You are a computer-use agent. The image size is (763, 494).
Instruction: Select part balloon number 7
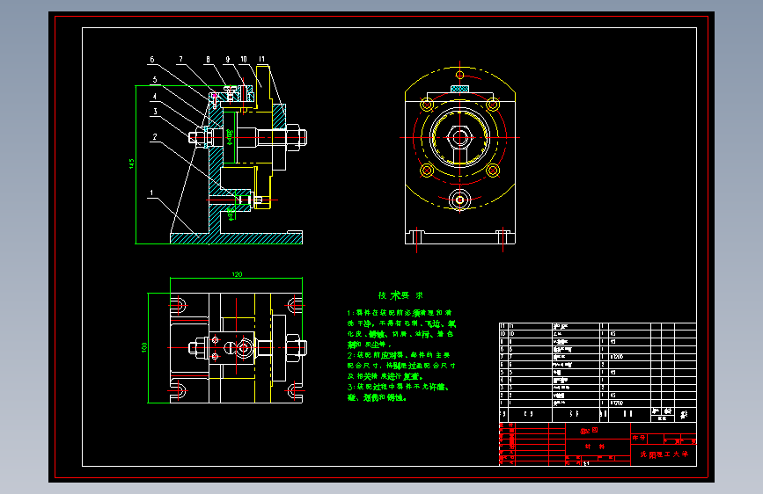181,59
